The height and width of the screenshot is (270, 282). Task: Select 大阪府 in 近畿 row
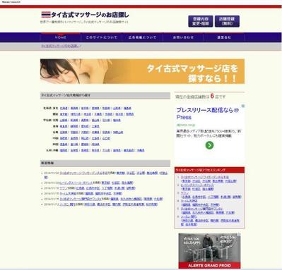[85, 133]
